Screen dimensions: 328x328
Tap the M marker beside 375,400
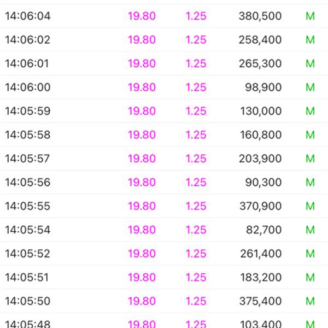click(x=310, y=301)
